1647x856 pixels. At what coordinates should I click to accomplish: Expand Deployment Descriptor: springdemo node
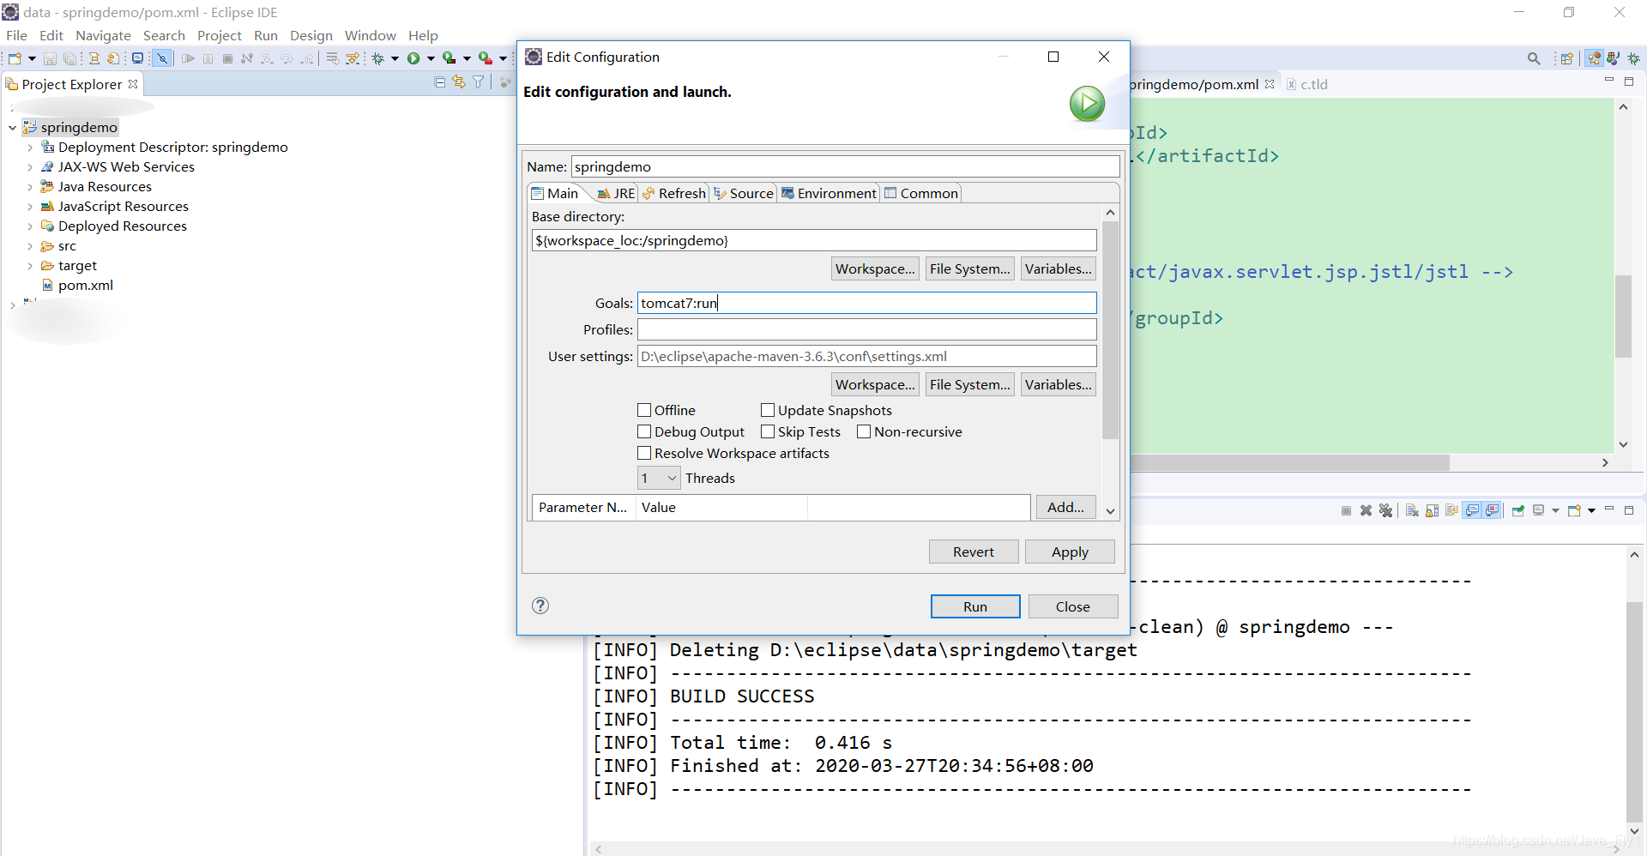pyautogui.click(x=30, y=148)
